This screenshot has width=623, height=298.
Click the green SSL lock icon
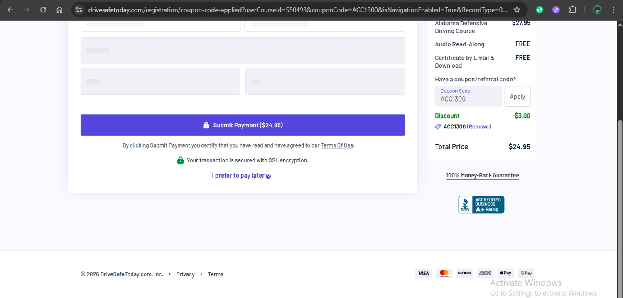coord(180,160)
